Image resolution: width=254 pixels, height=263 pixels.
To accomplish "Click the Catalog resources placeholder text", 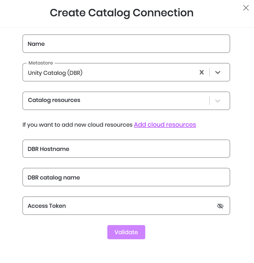I will click(54, 100).
